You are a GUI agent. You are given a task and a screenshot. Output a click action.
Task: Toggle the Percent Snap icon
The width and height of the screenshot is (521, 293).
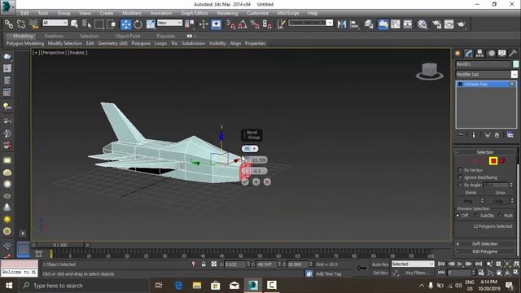point(255,24)
